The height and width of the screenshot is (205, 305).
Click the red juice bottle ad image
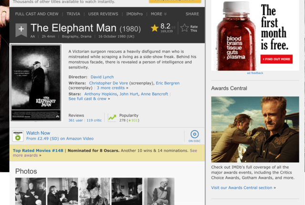[236, 36]
